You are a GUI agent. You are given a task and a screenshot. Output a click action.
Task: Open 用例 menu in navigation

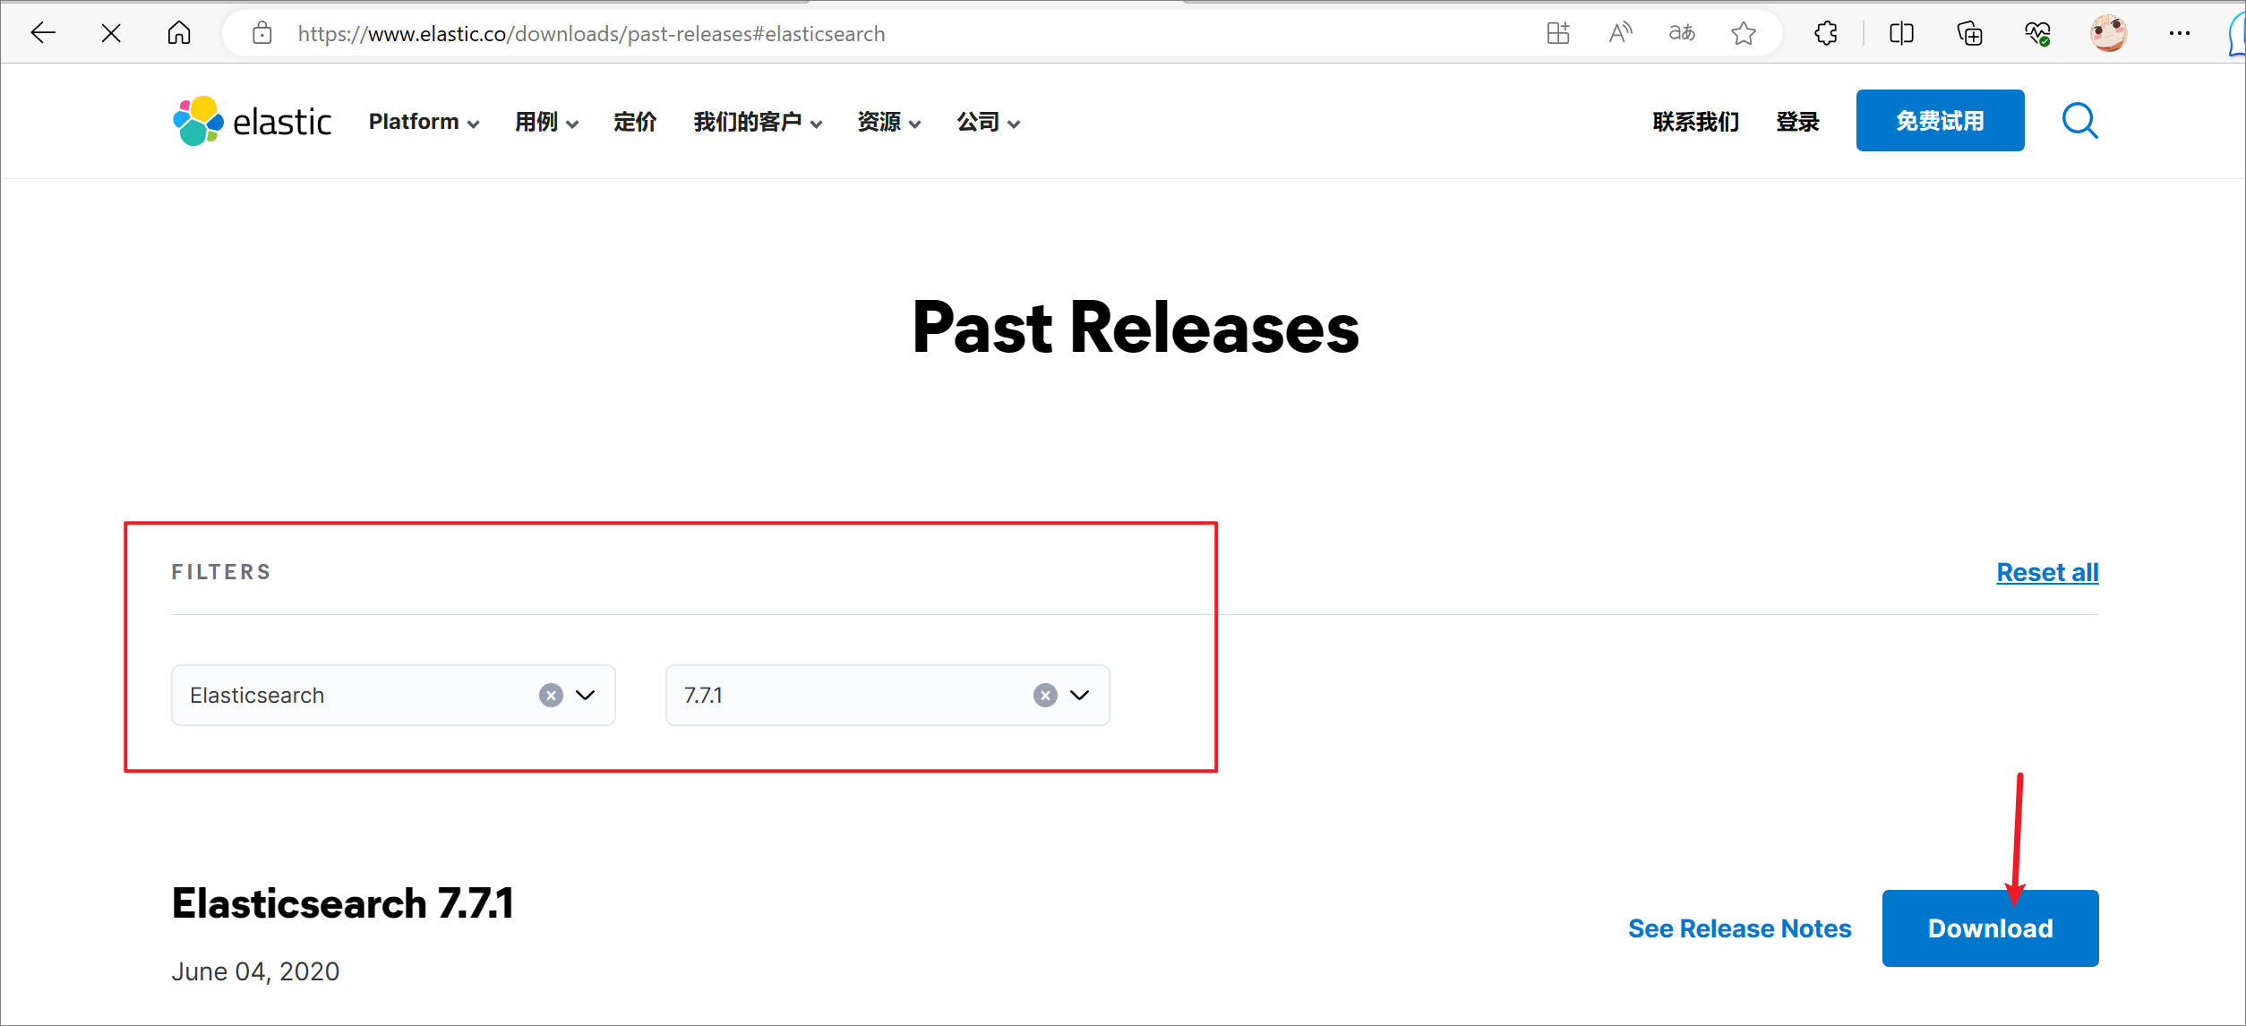coord(544,122)
